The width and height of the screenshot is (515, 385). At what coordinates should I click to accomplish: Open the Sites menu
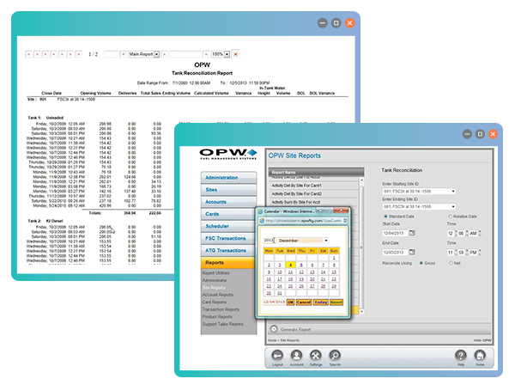[228, 190]
